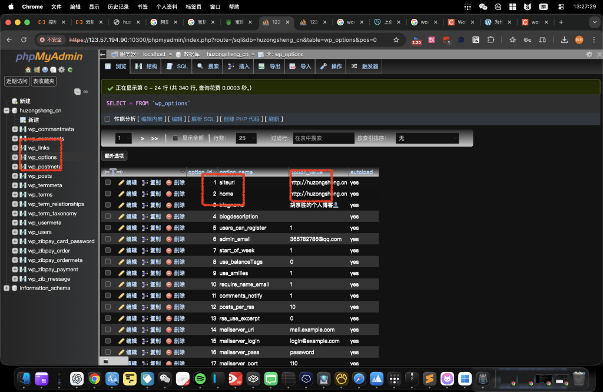Click the pencil edit icon for siteurl row

tap(121, 182)
